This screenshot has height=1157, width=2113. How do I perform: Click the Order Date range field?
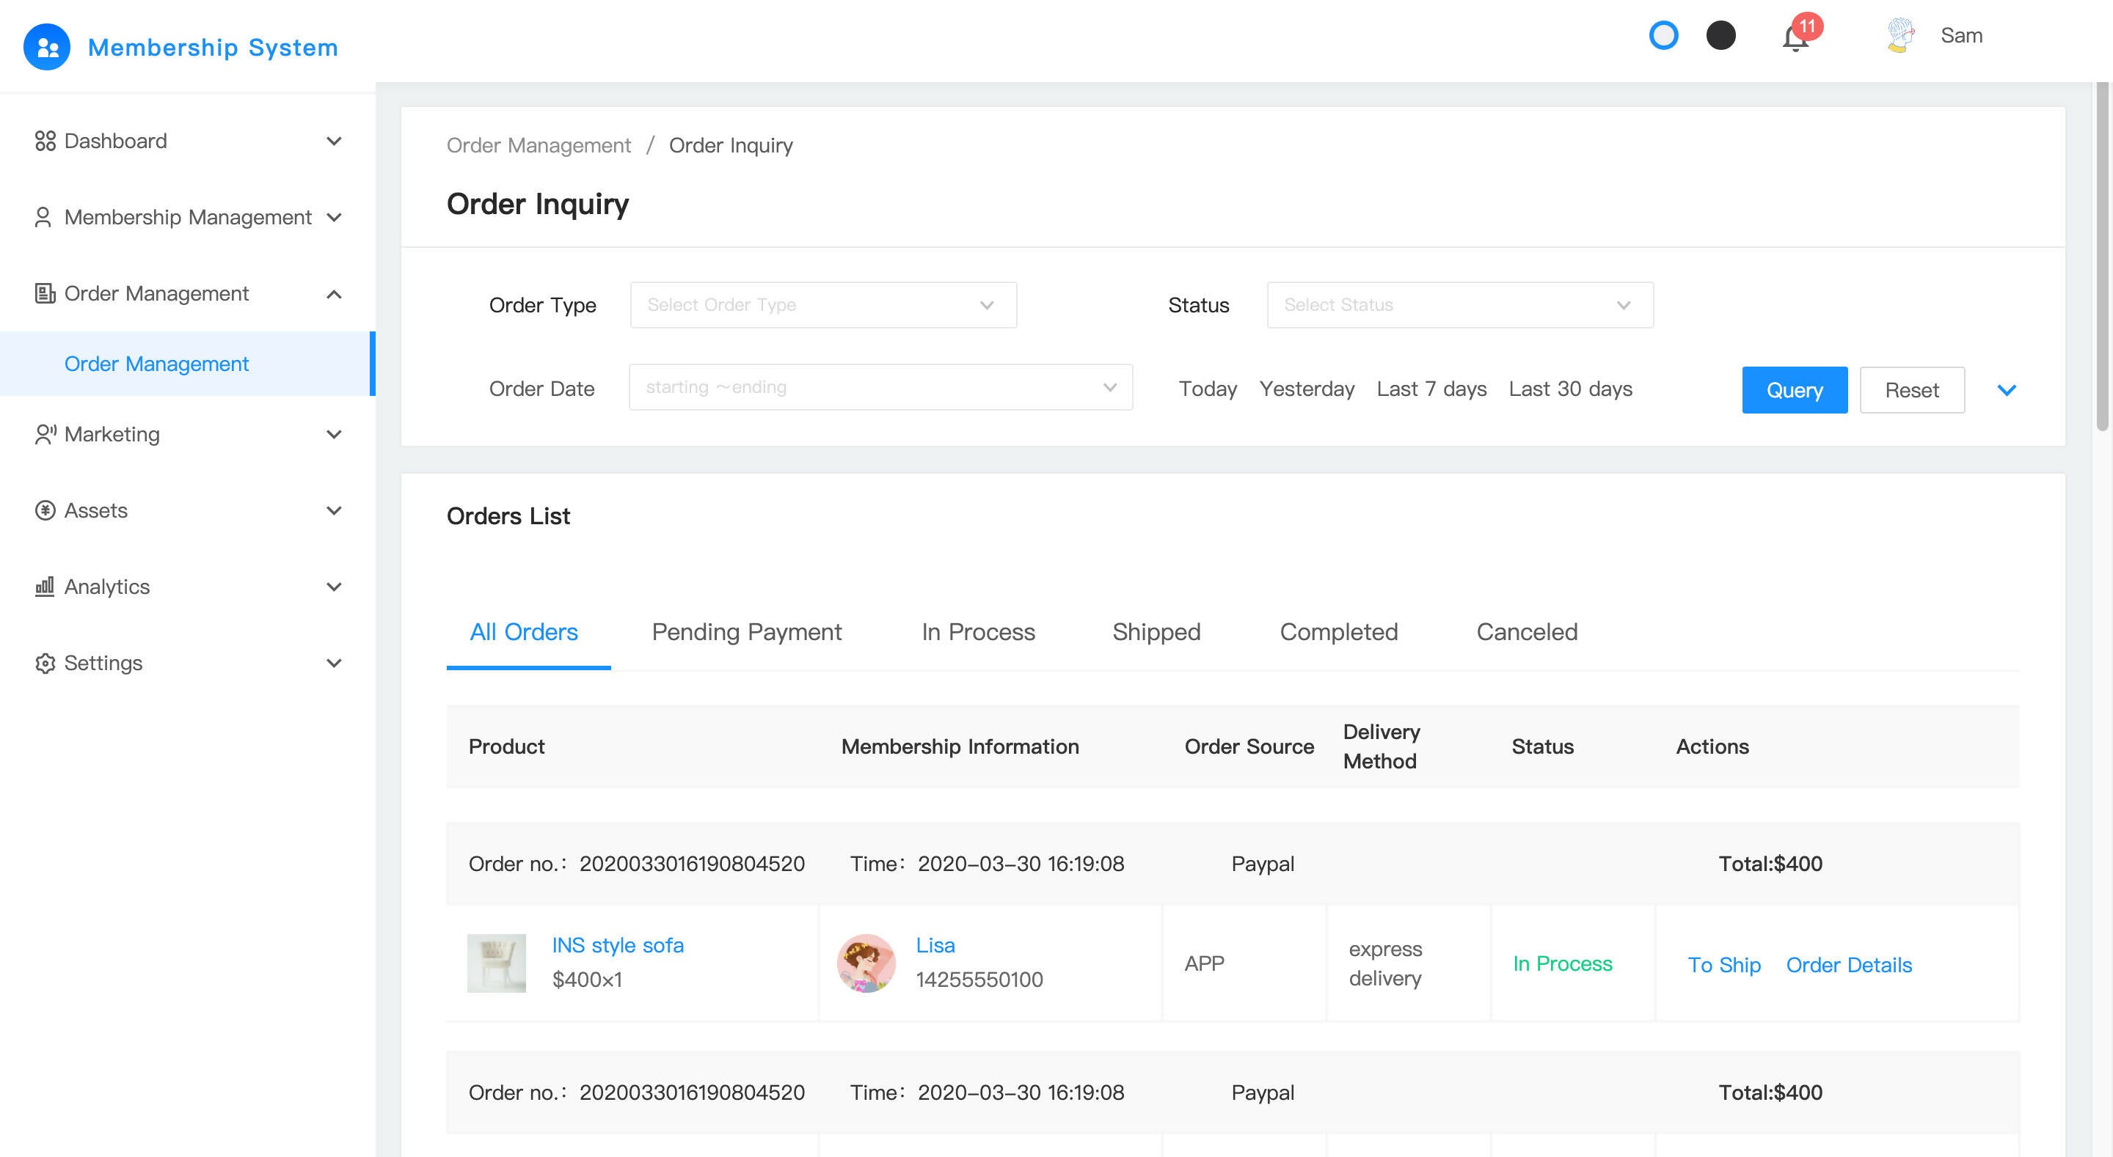tap(880, 387)
